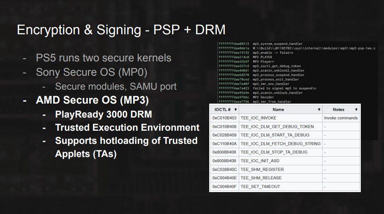
Task: Select the TEE_IOC_INVOKE cell
Action: [281, 118]
